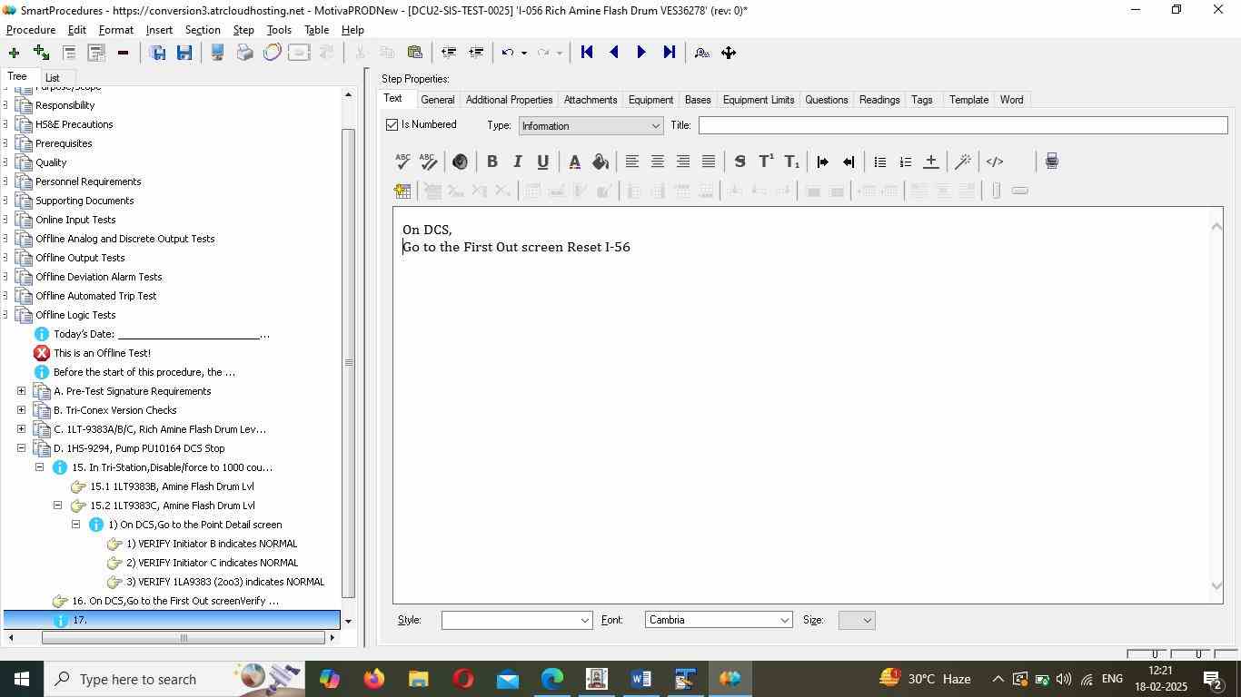Image resolution: width=1241 pixels, height=697 pixels.
Task: Run ABC spell check icon
Action: coord(402,162)
